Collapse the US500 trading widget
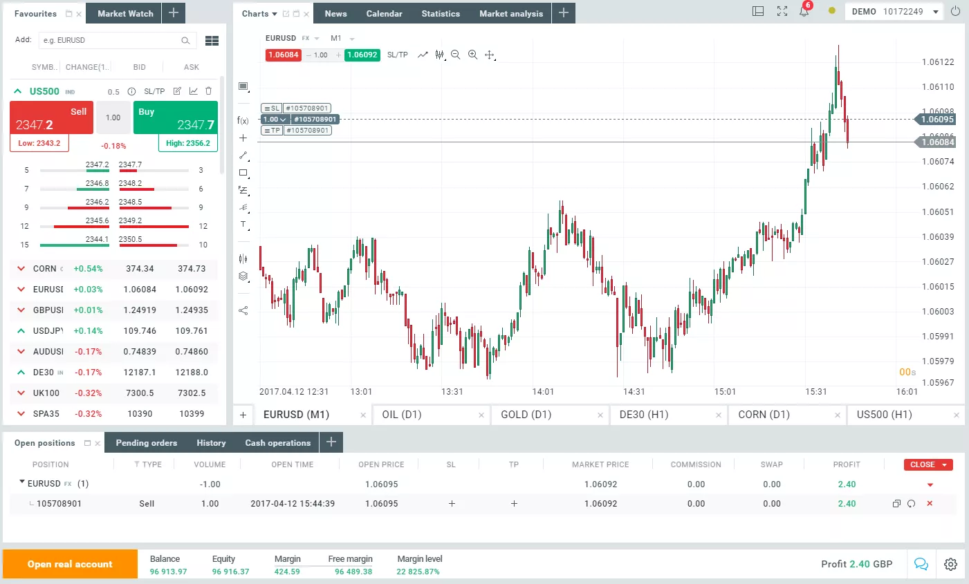The width and height of the screenshot is (969, 584). click(x=17, y=91)
